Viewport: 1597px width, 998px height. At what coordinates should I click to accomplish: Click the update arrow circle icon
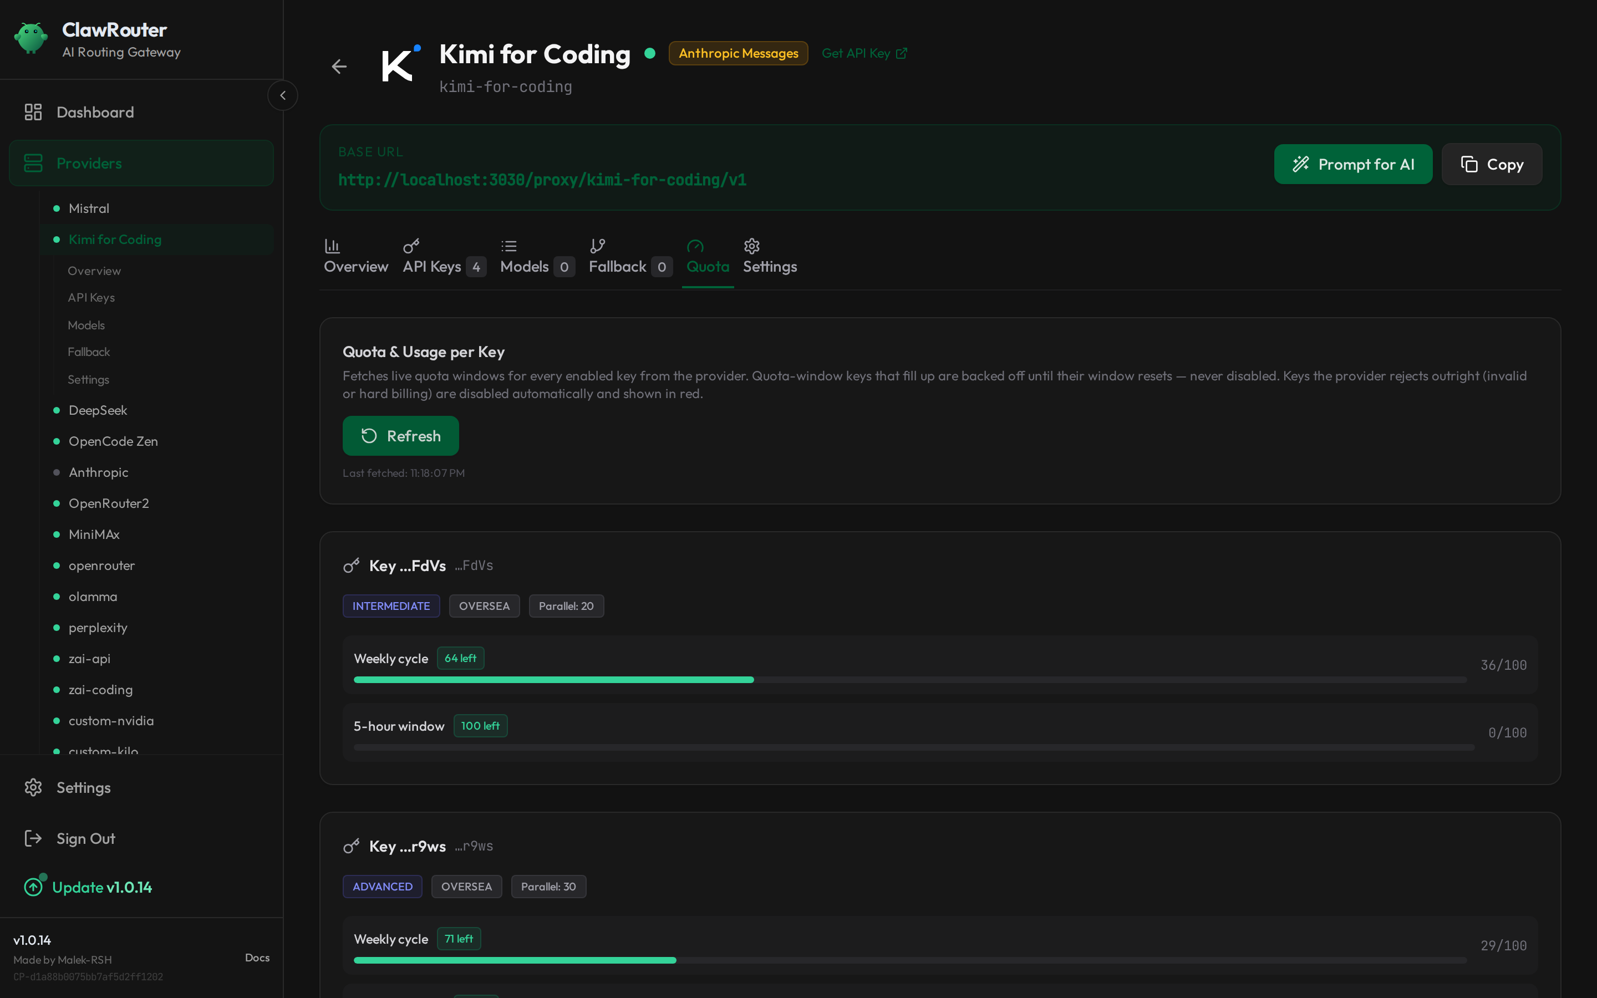[33, 887]
